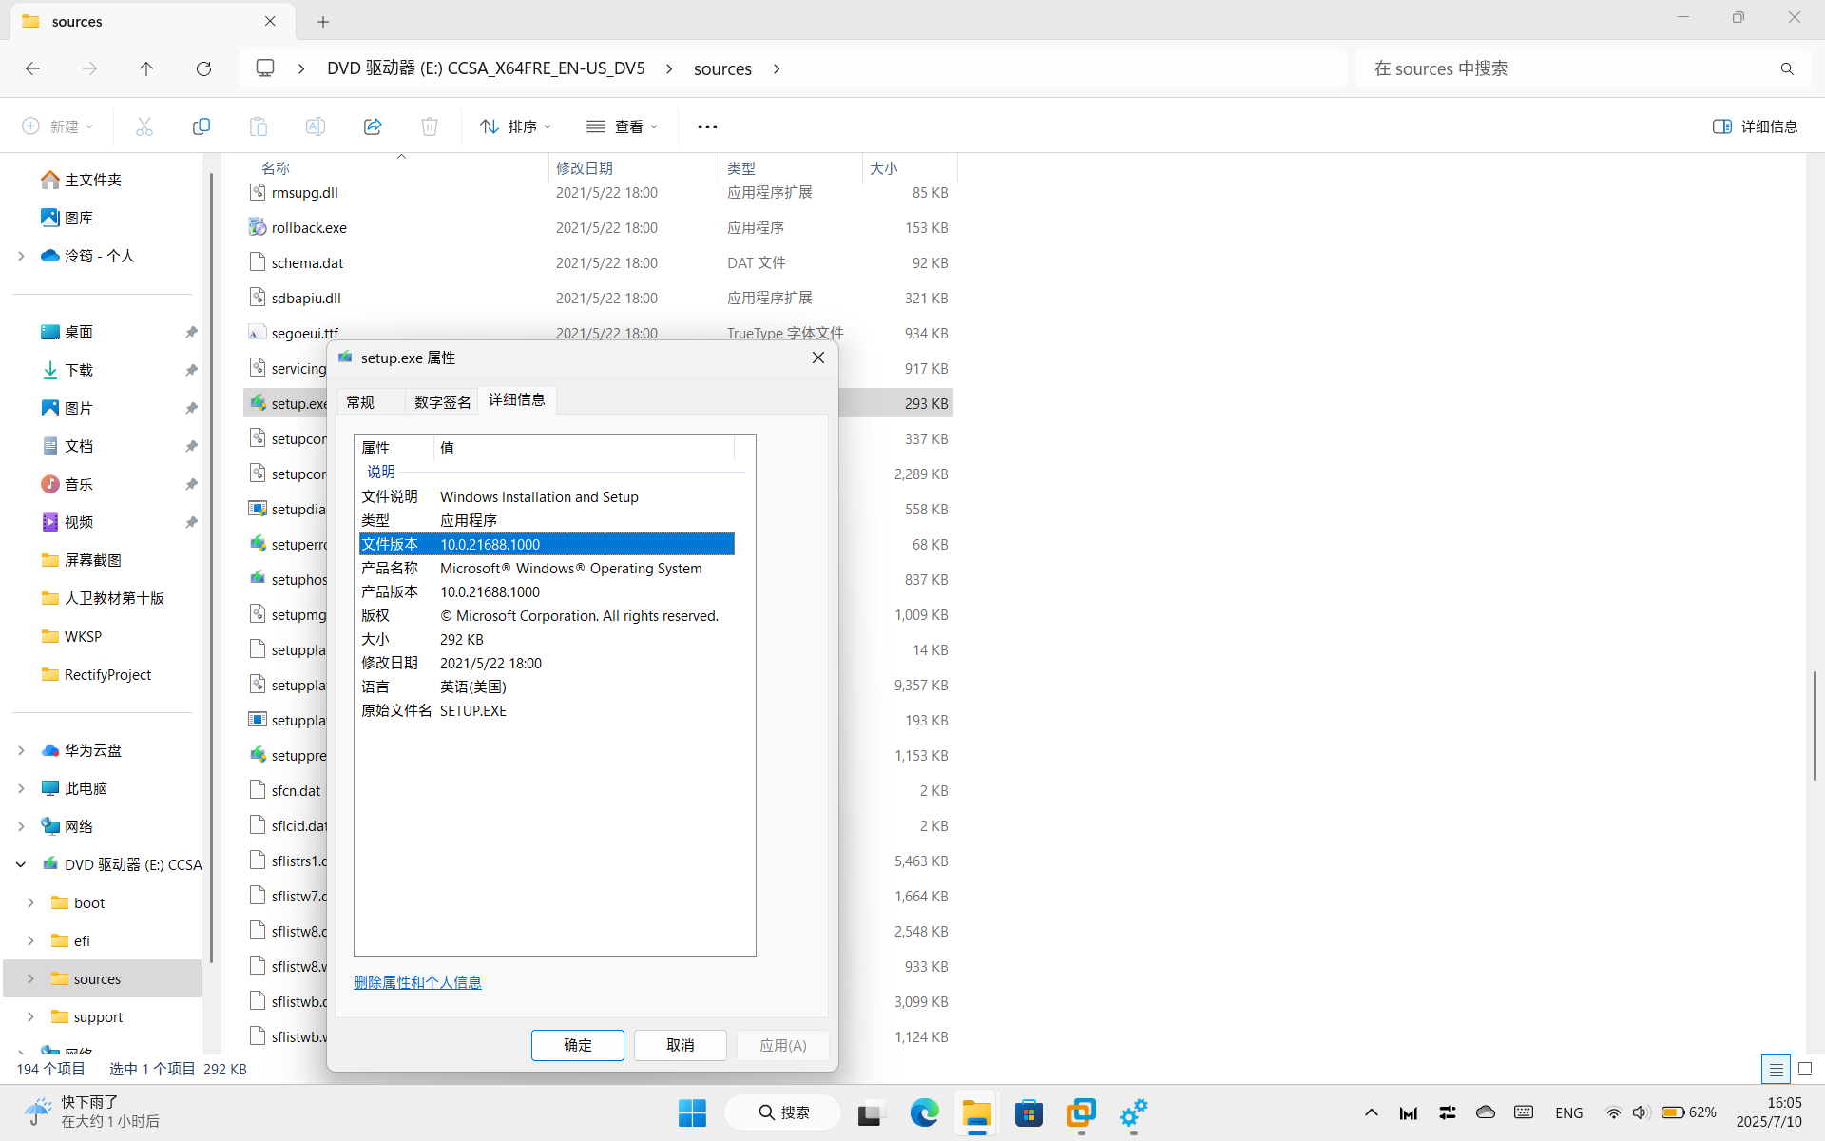Screen dimensions: 1825x1141
Task: Click the Copy icon in toolbar
Action: 202,126
